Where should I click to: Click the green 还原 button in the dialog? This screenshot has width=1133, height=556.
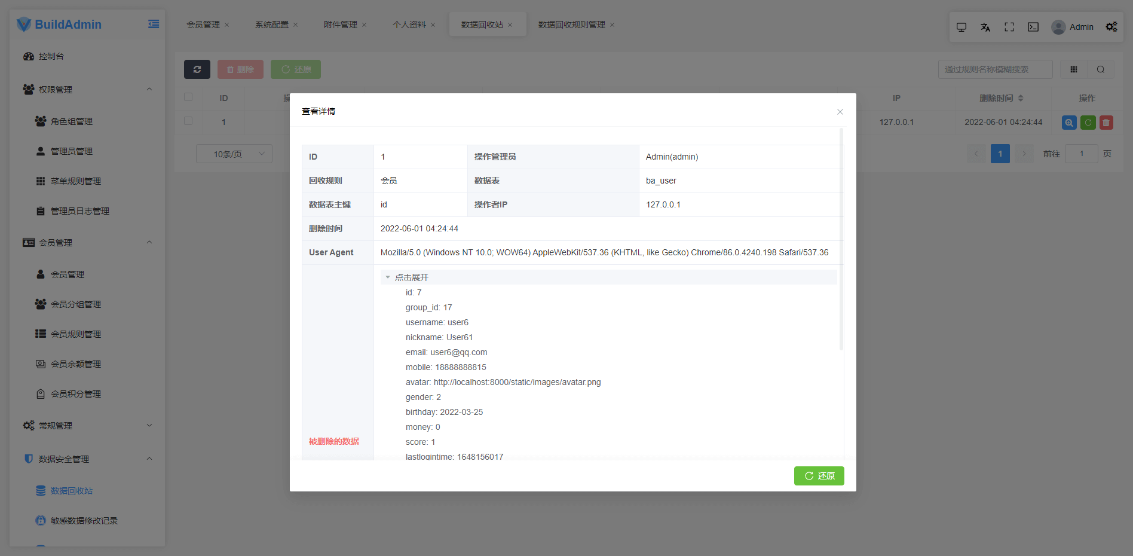click(819, 476)
